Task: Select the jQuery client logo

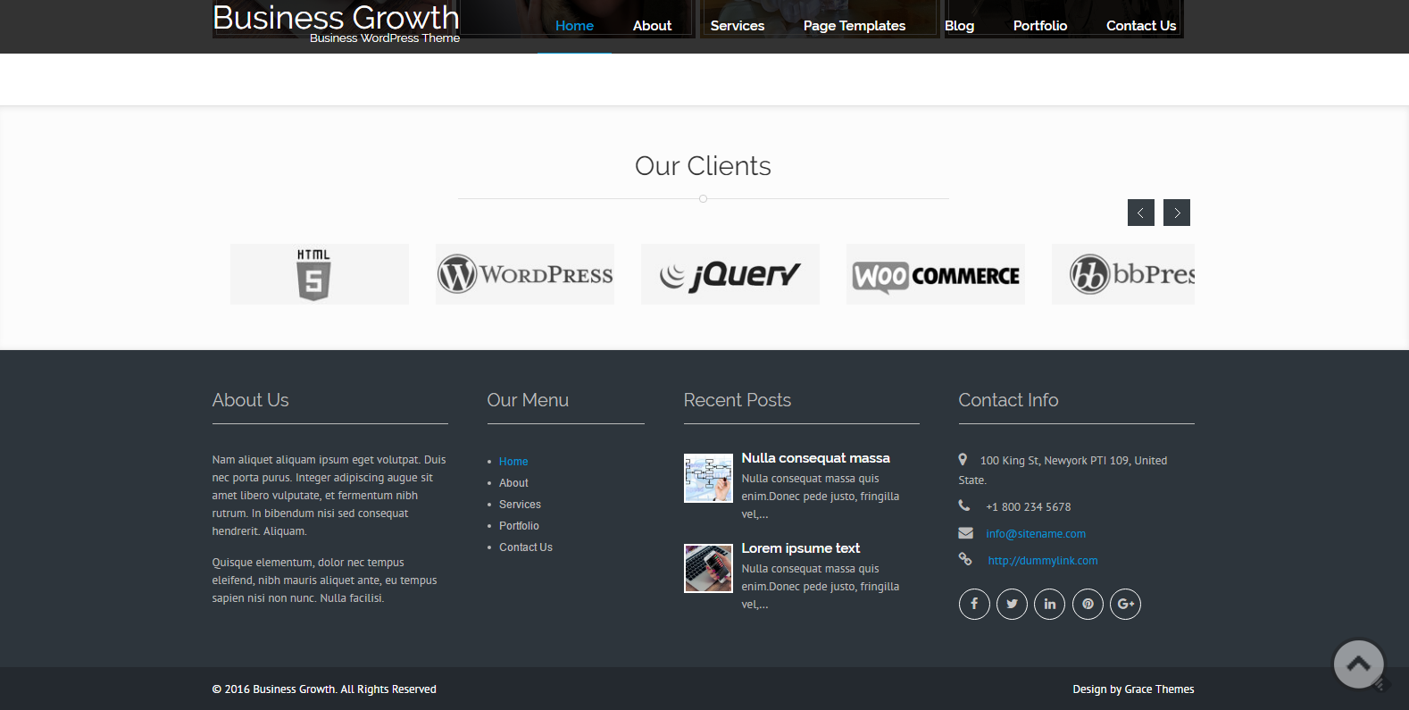Action: click(x=730, y=274)
